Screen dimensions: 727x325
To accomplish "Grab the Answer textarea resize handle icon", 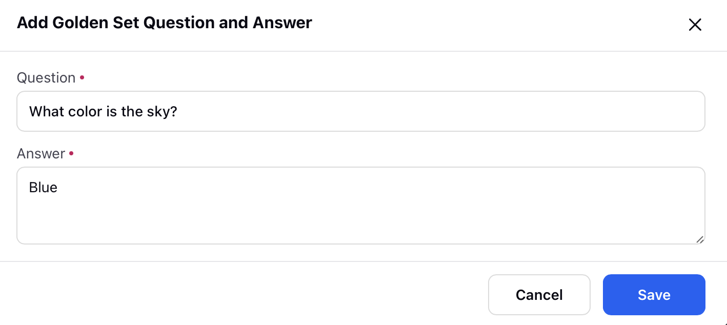I will coord(699,239).
